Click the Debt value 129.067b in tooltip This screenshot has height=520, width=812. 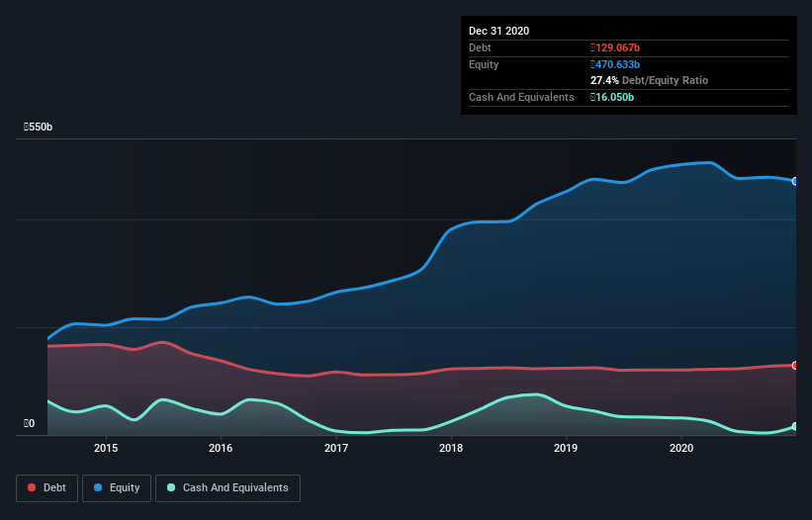click(x=615, y=47)
